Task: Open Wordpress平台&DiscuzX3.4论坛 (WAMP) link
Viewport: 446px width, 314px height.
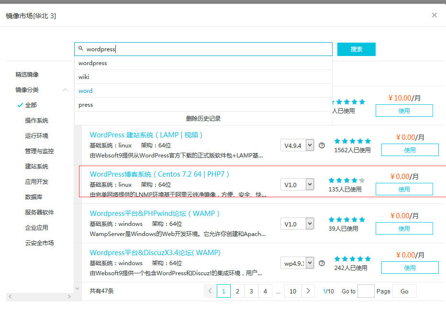Action: click(x=156, y=253)
